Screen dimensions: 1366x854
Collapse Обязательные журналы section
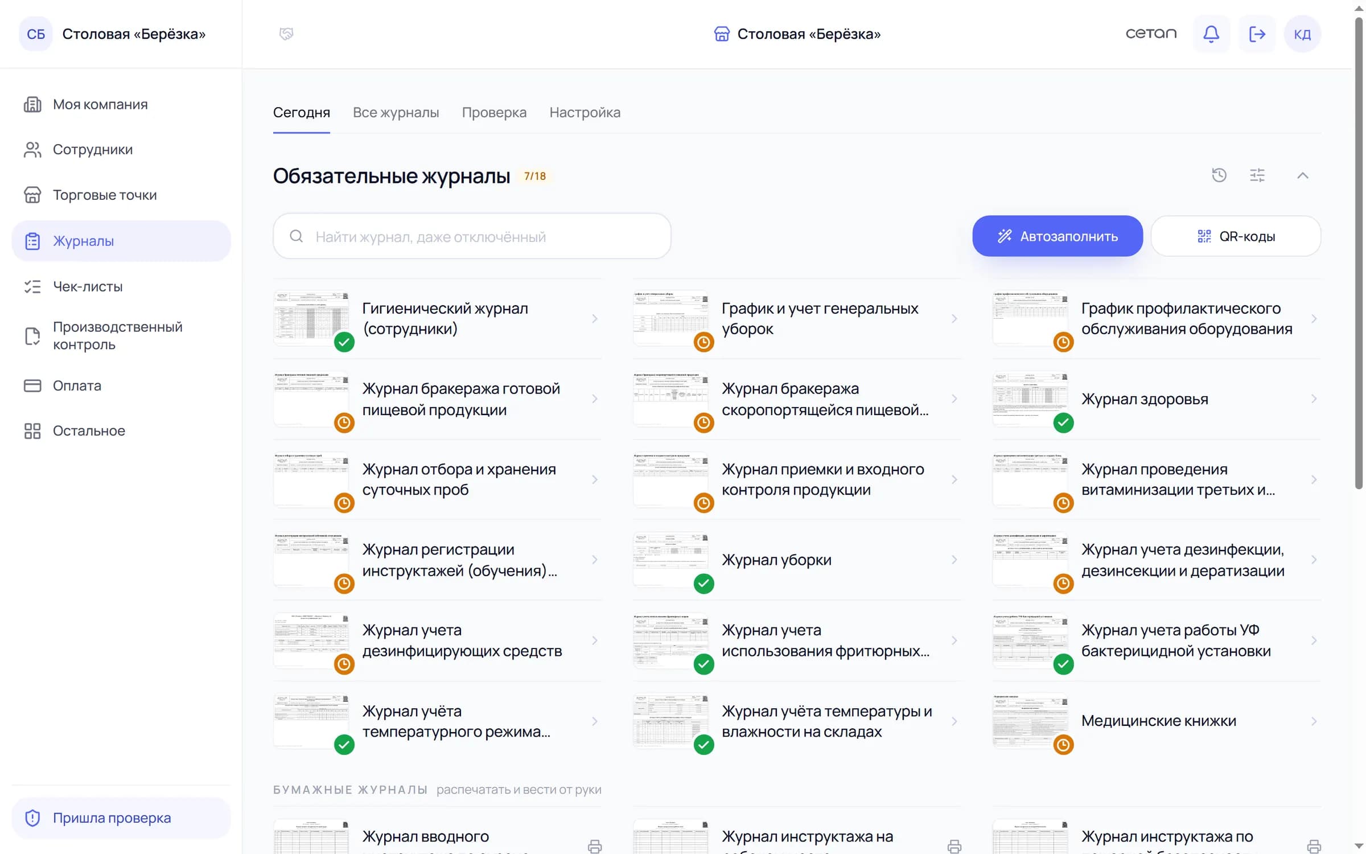[1302, 175]
